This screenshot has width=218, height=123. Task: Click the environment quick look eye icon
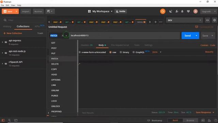[207, 20]
